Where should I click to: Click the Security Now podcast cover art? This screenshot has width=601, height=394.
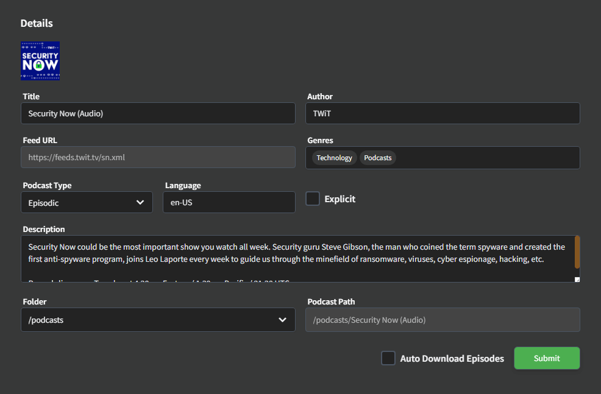coord(40,61)
